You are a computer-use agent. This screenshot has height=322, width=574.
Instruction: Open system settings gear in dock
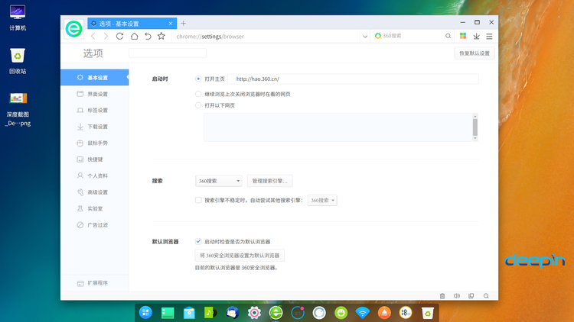254,313
